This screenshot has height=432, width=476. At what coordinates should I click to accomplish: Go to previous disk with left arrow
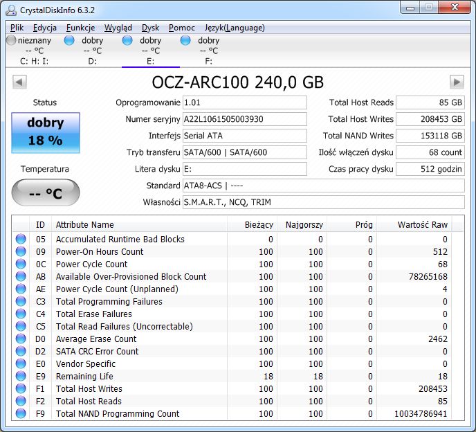19,82
